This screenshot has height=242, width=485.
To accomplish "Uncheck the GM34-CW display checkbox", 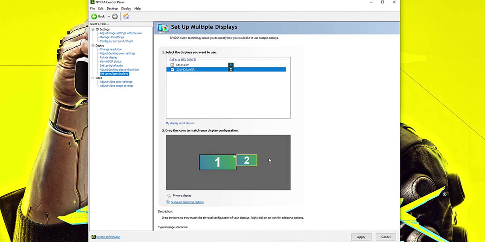I will coord(172,65).
